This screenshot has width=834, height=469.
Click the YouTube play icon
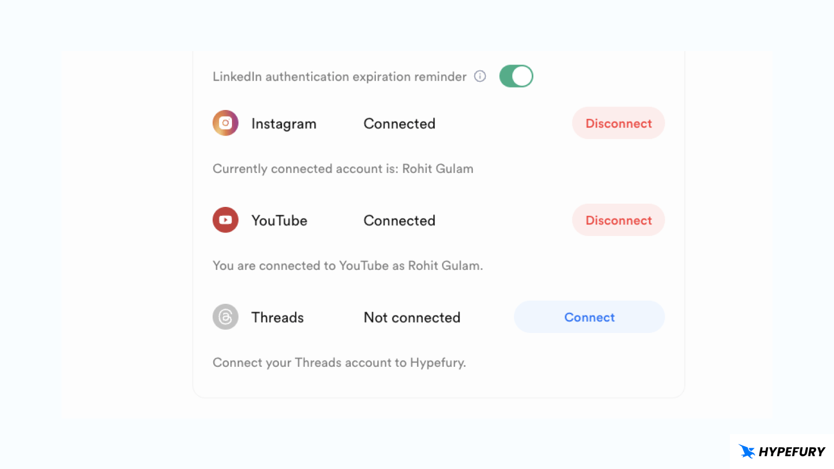point(225,220)
